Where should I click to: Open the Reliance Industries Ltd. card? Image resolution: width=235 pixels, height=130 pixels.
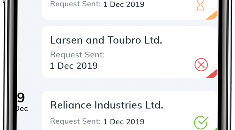130,110
